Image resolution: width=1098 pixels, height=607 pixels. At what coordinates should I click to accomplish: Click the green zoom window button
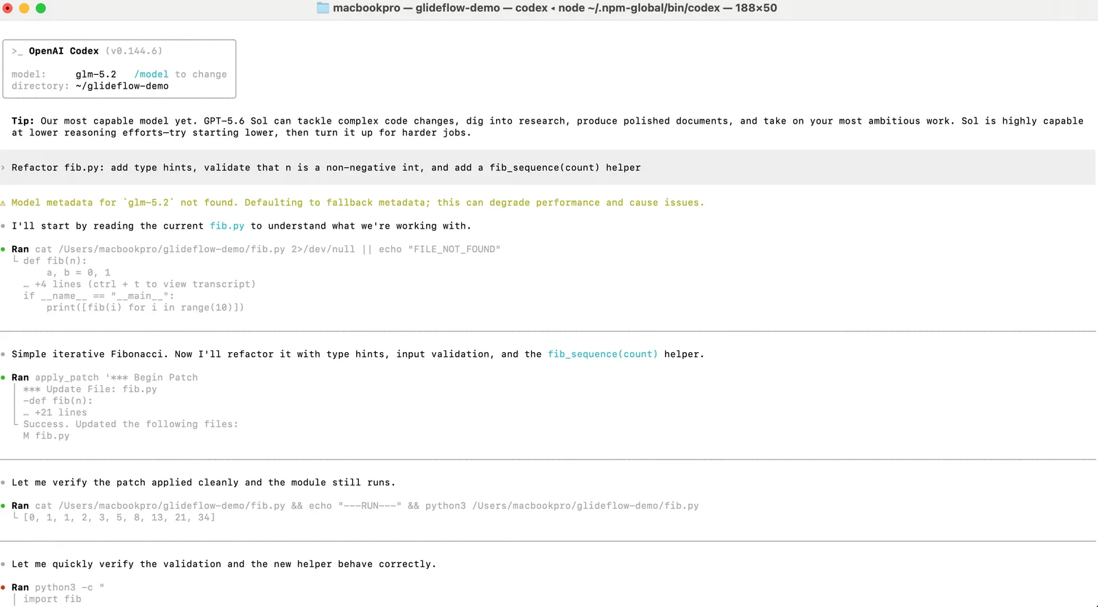40,8
